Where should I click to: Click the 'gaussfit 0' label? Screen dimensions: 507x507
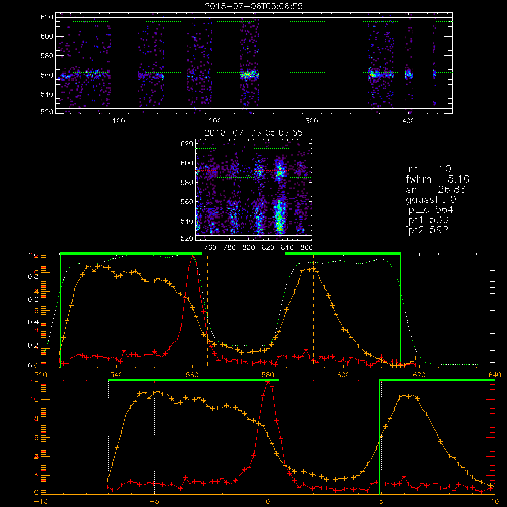[x=430, y=199]
